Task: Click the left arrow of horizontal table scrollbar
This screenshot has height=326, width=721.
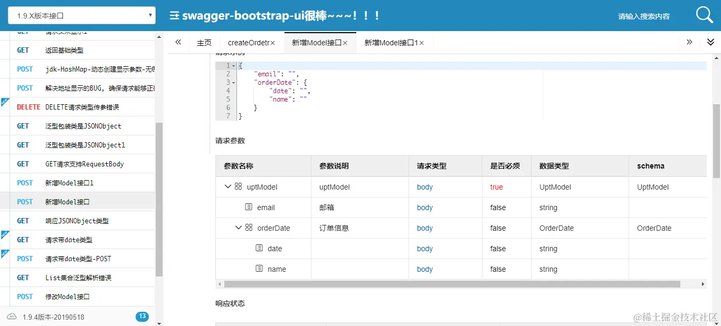Action: point(219,284)
